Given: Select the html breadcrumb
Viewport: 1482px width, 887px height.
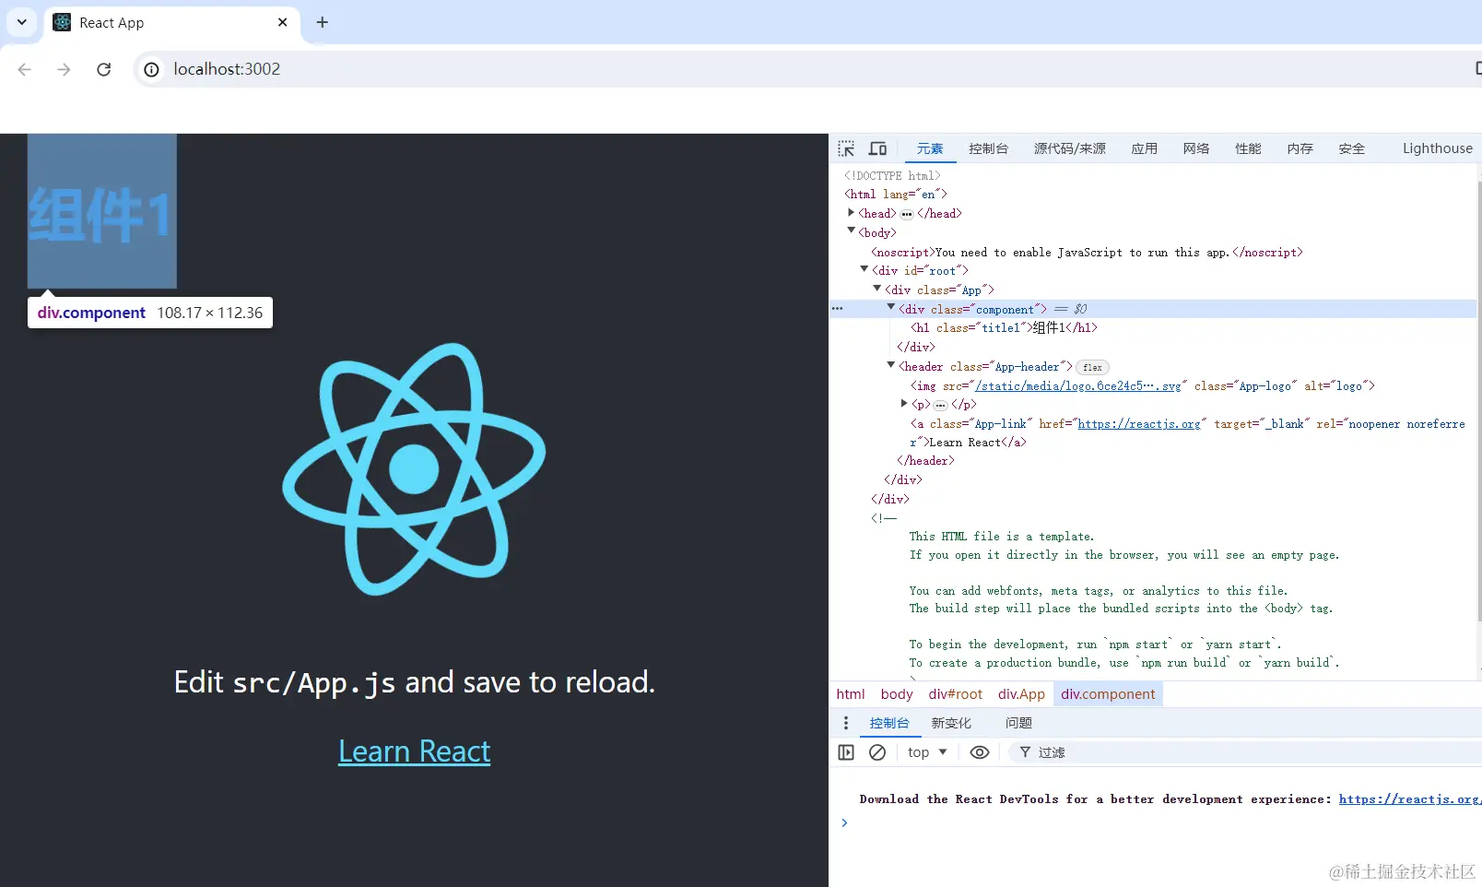Looking at the screenshot, I should pos(851,694).
